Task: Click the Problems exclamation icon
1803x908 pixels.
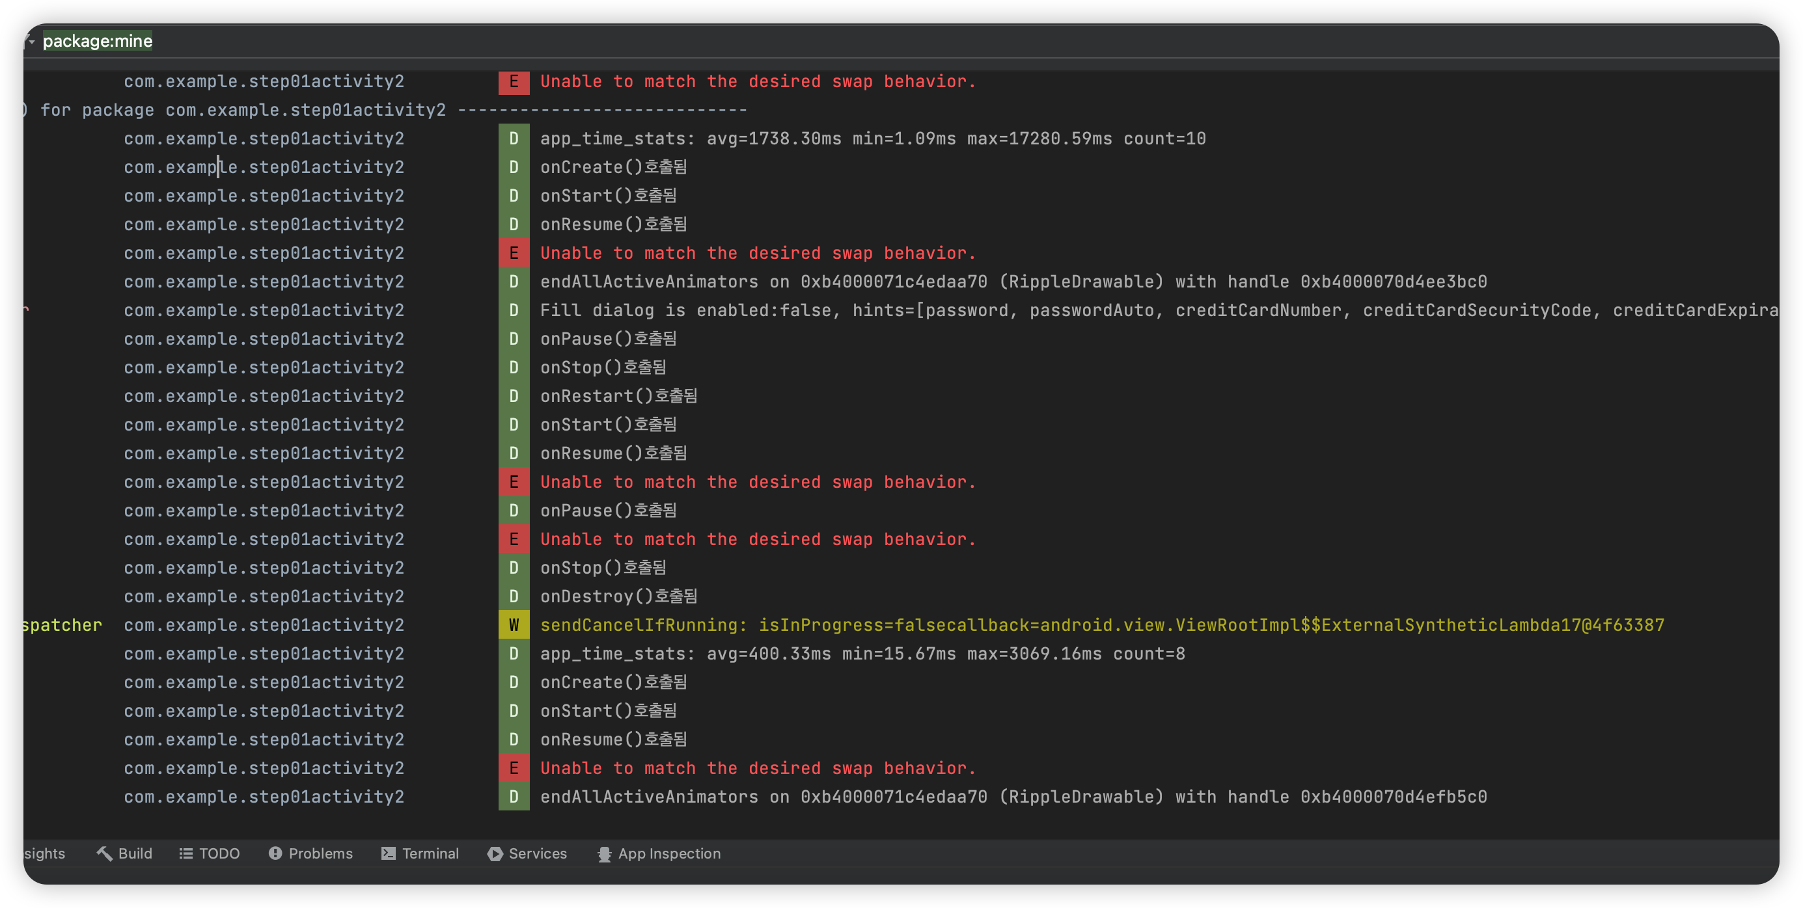Action: (x=275, y=853)
